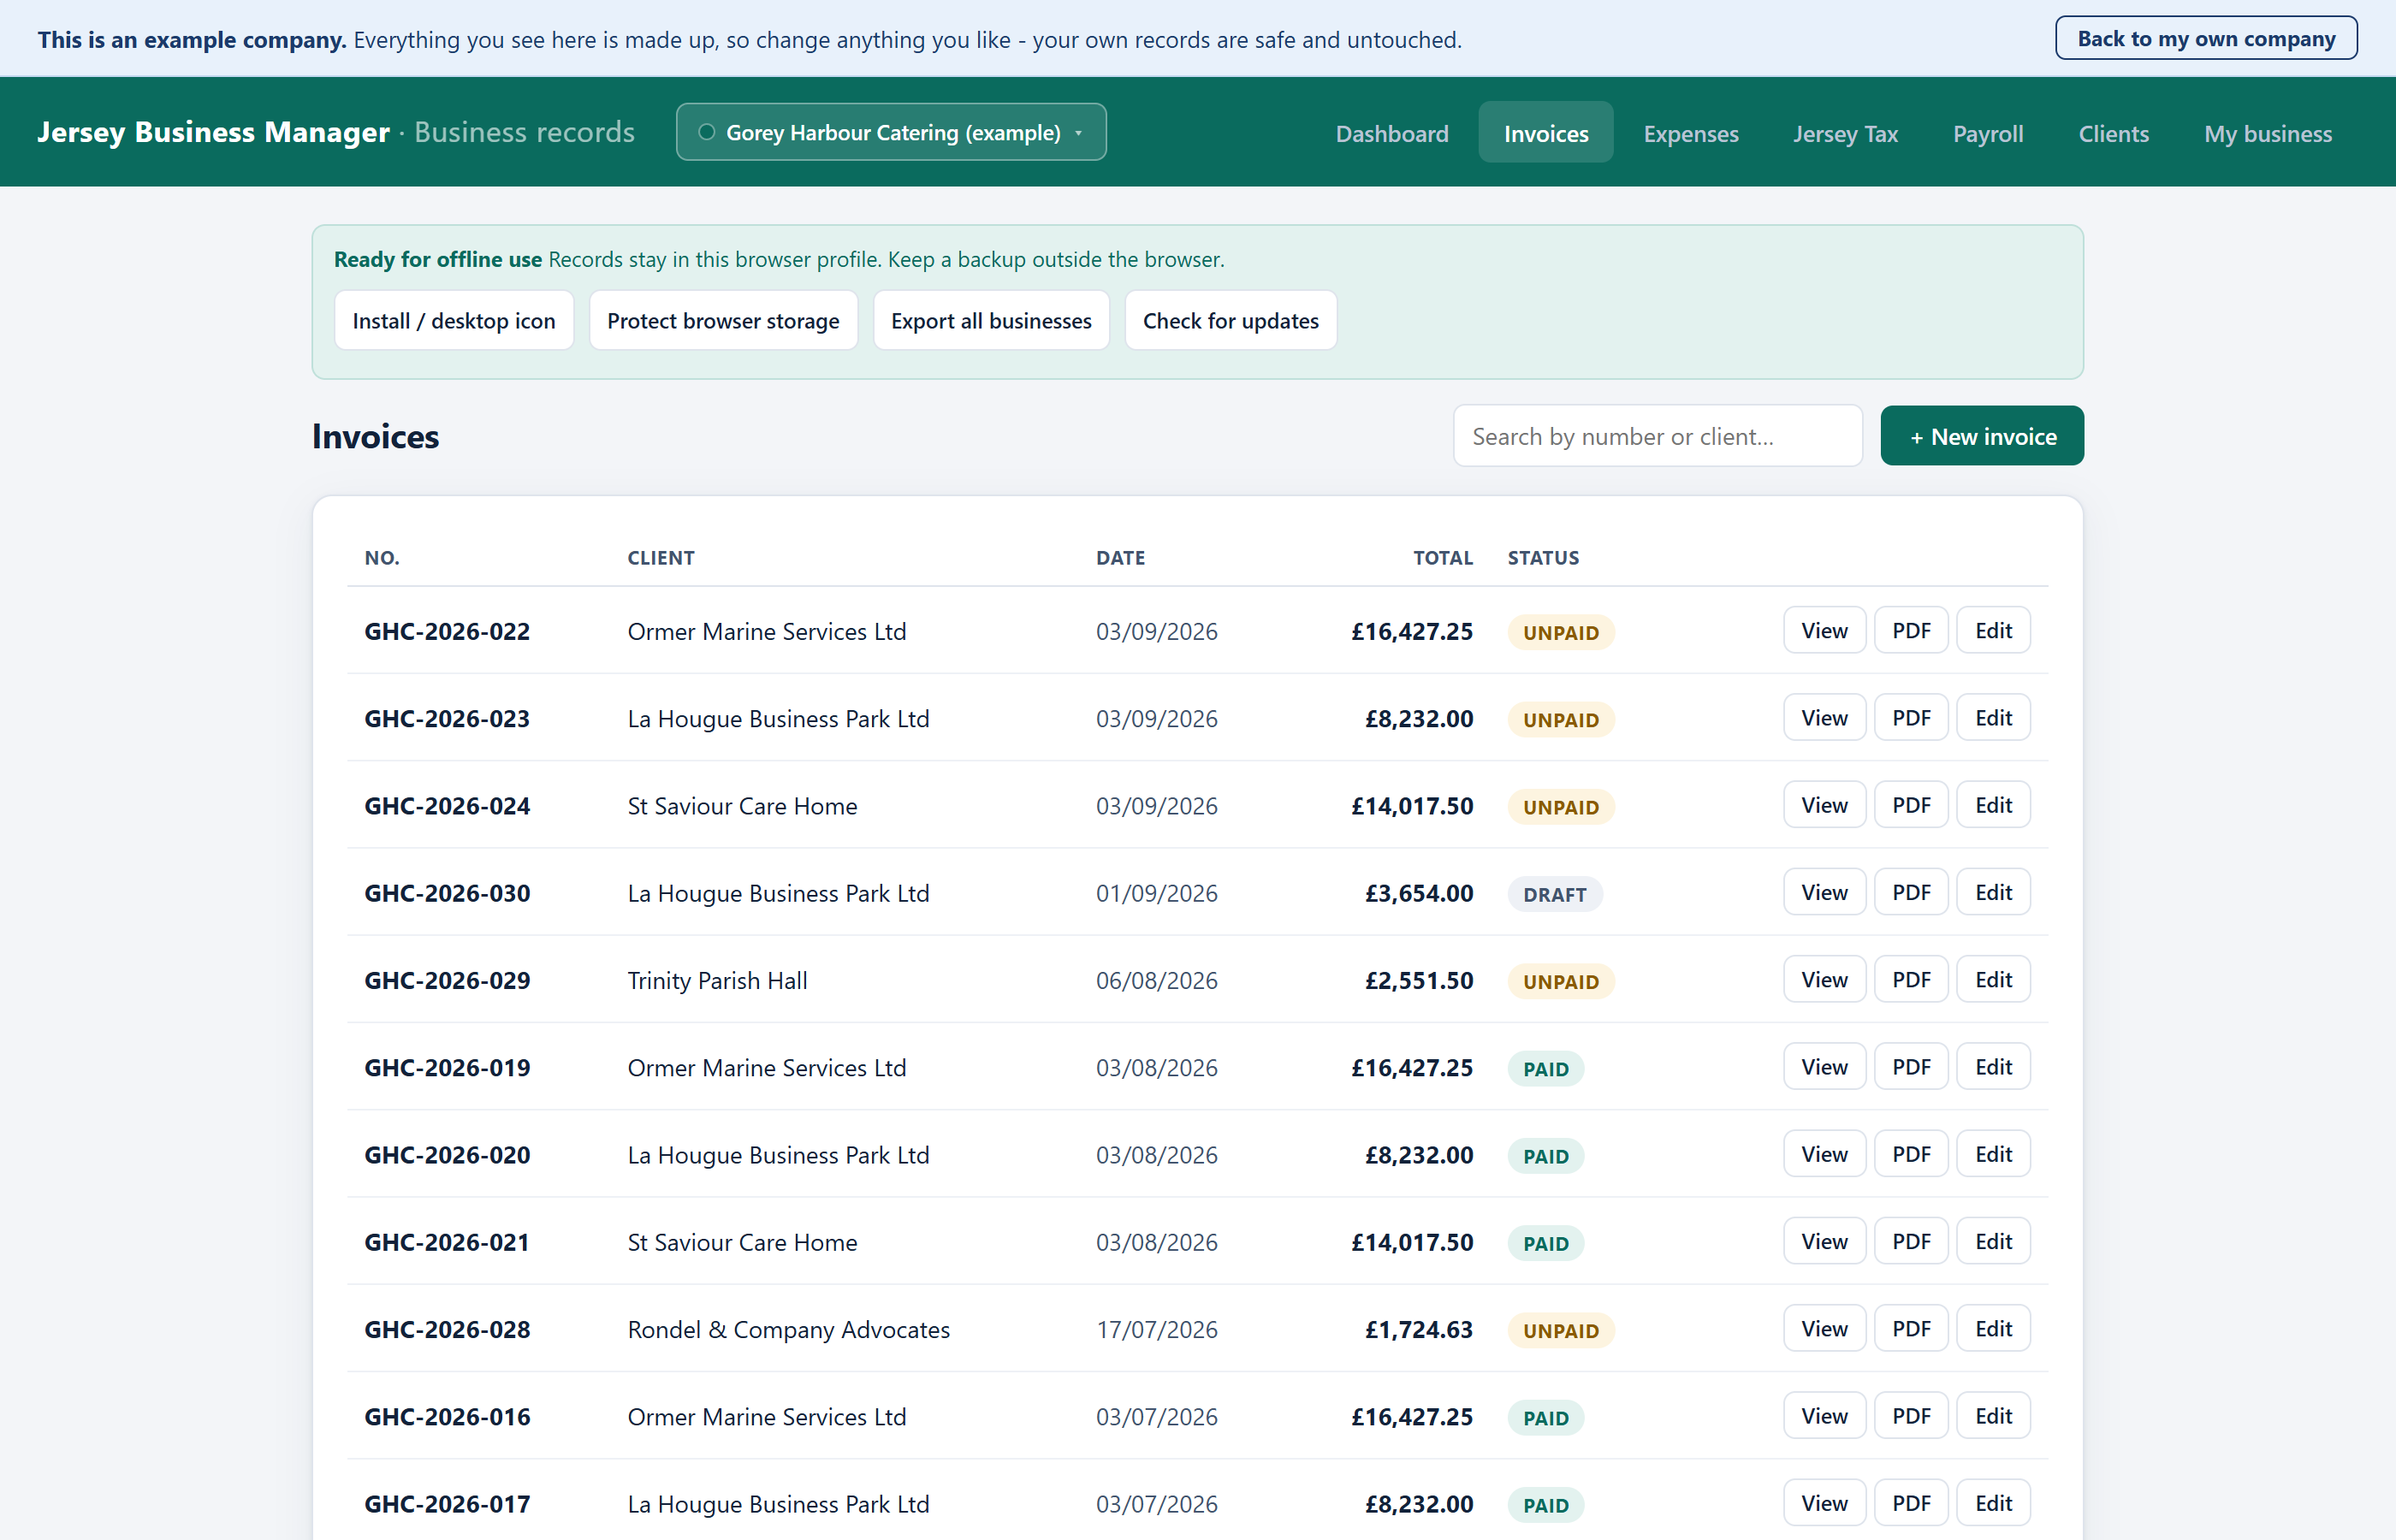Viewport: 2396px width, 1540px height.
Task: Open the Jersey Tax section
Action: [1844, 133]
